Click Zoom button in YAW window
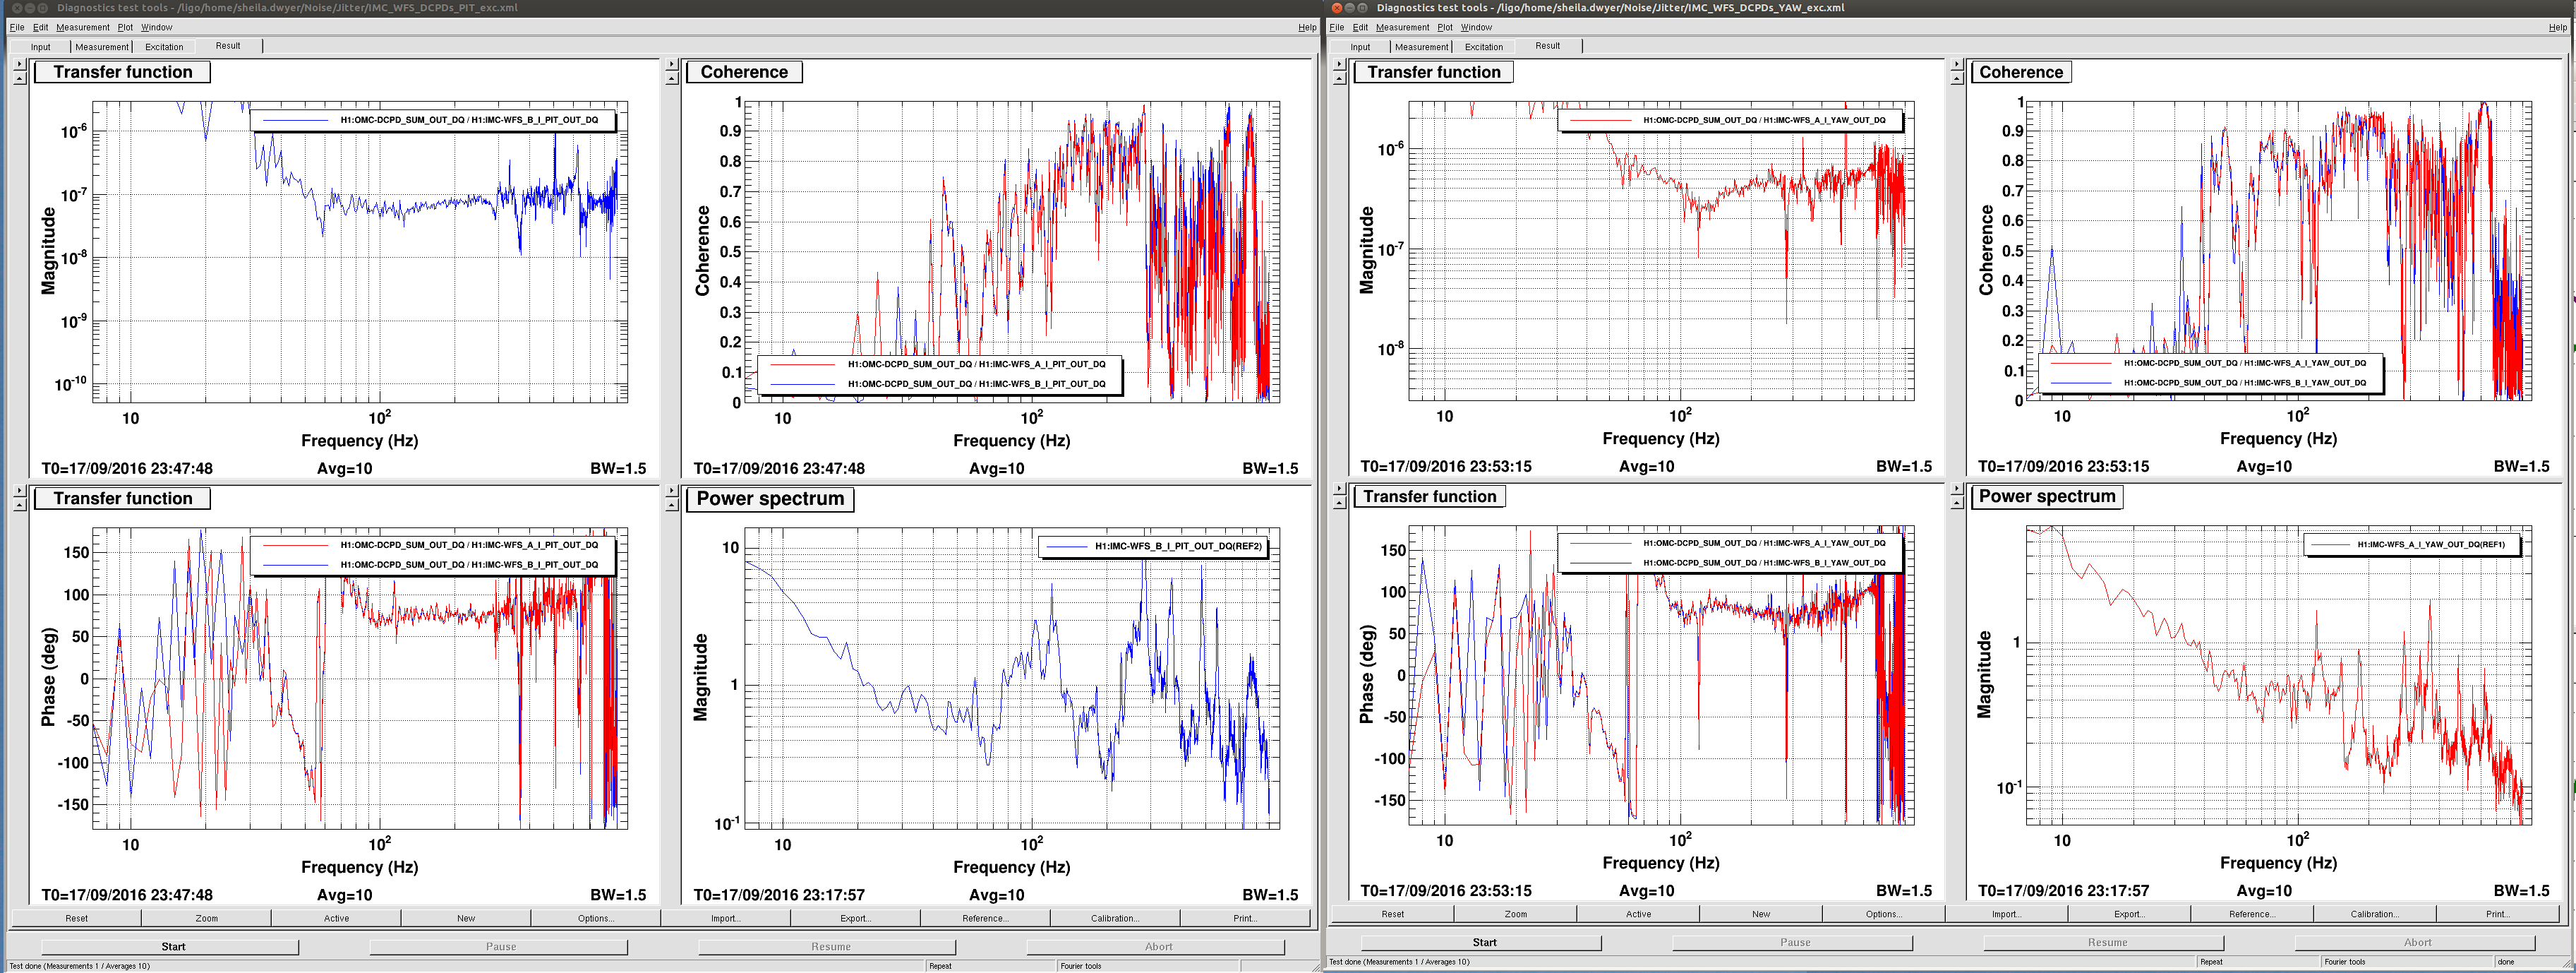 [x=1515, y=914]
